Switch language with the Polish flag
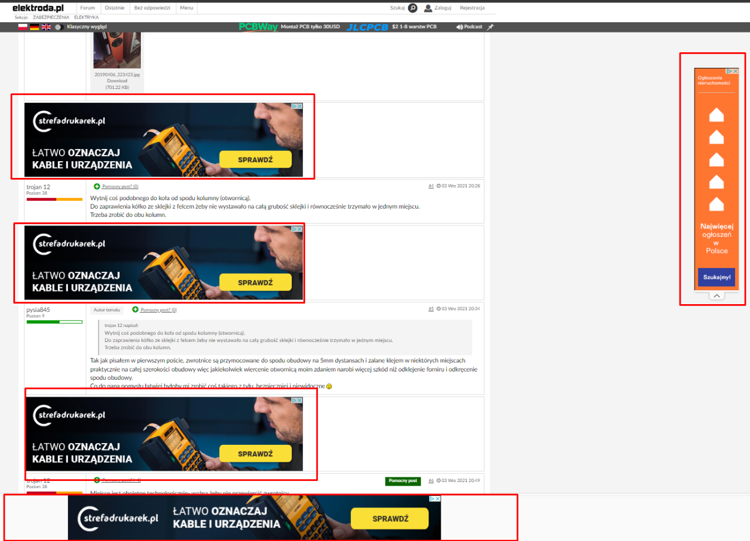Image resolution: width=750 pixels, height=541 pixels. [23, 27]
